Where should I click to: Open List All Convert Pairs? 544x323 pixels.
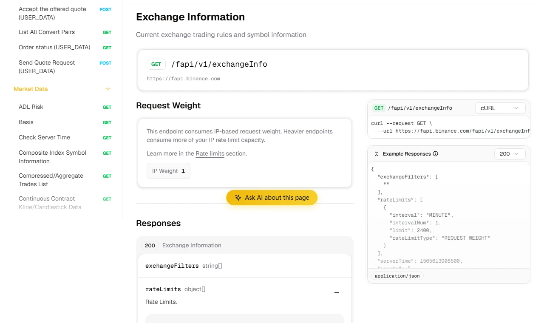coord(47,32)
